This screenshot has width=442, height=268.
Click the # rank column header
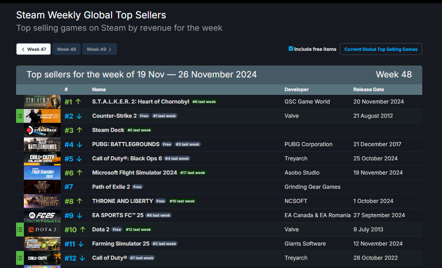coord(66,89)
